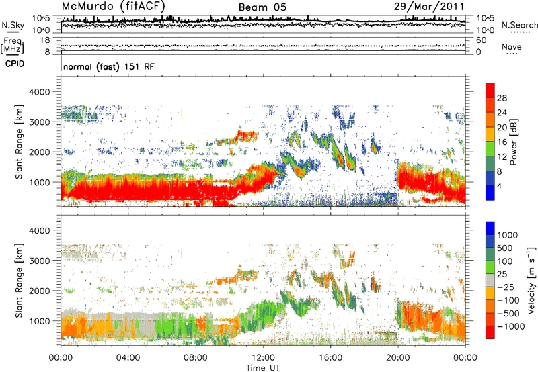The height and width of the screenshot is (372, 538).
Task: Click the -25 velocity colorbar value
Action: click(x=506, y=287)
